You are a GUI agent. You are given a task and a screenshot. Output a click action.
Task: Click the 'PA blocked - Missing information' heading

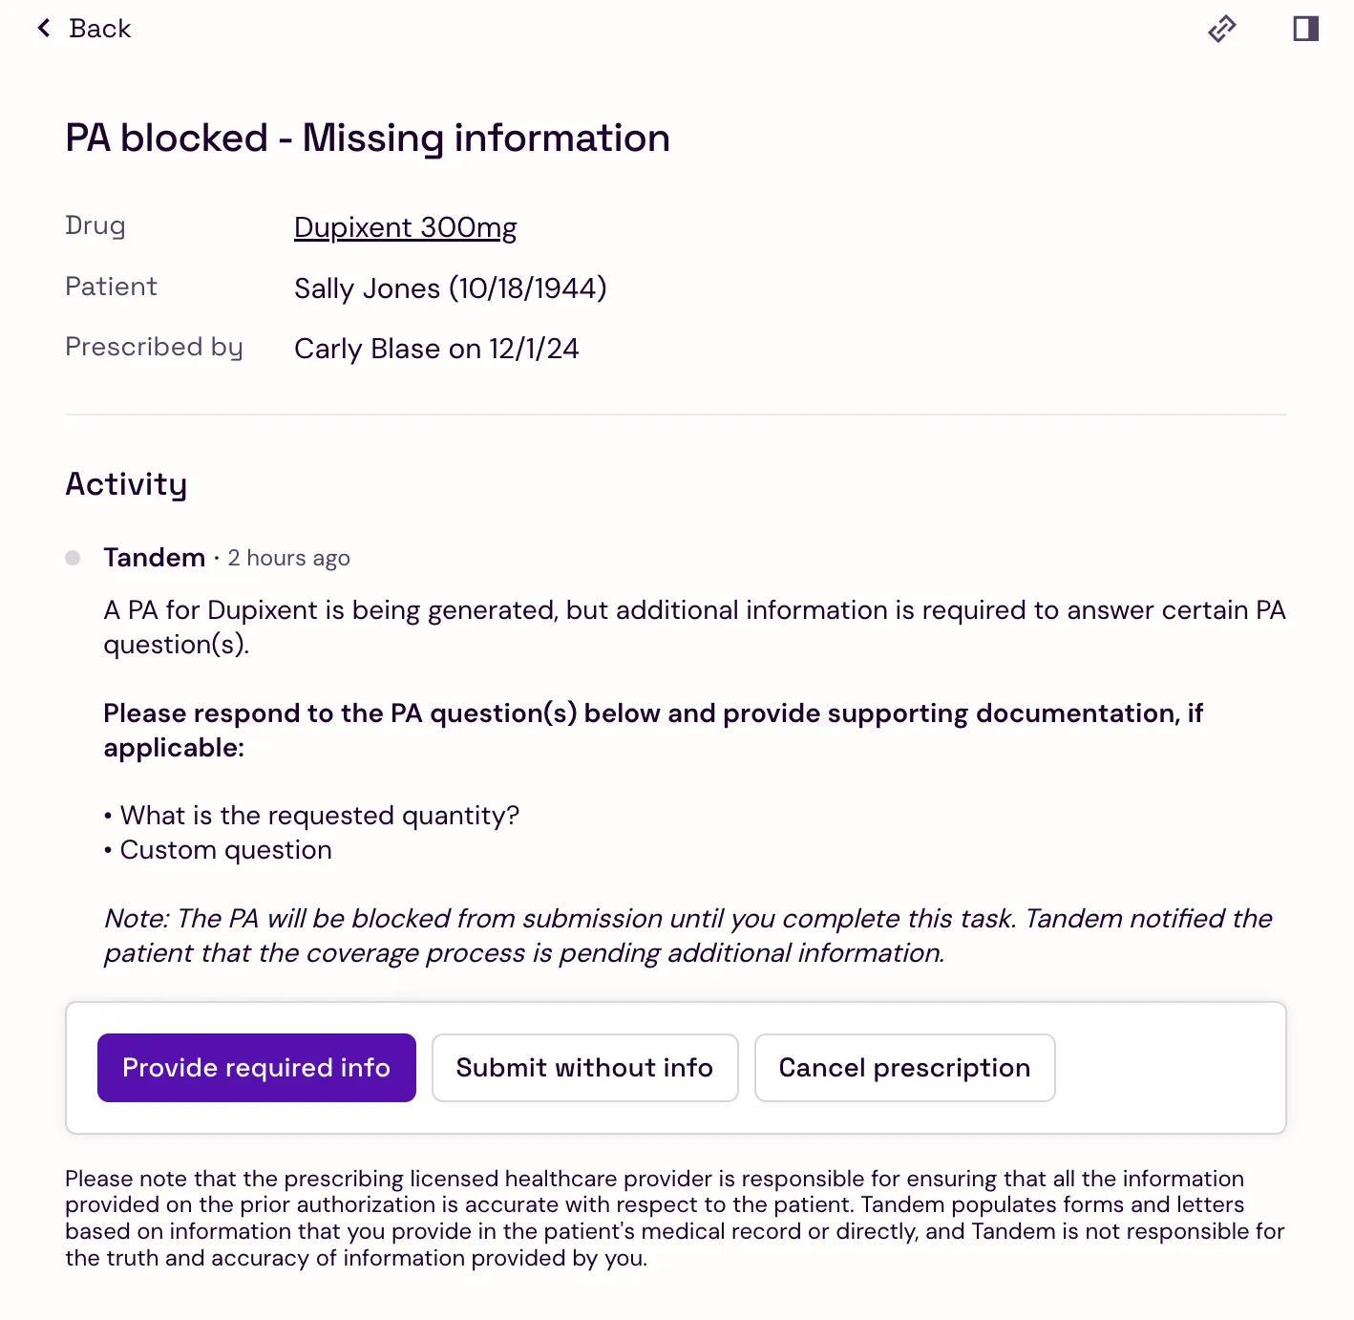point(368,138)
